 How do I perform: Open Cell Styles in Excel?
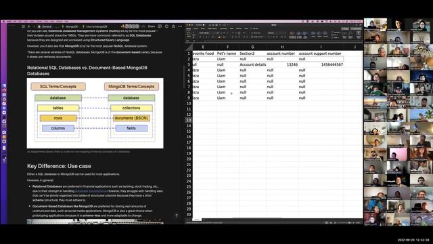coord(305,35)
